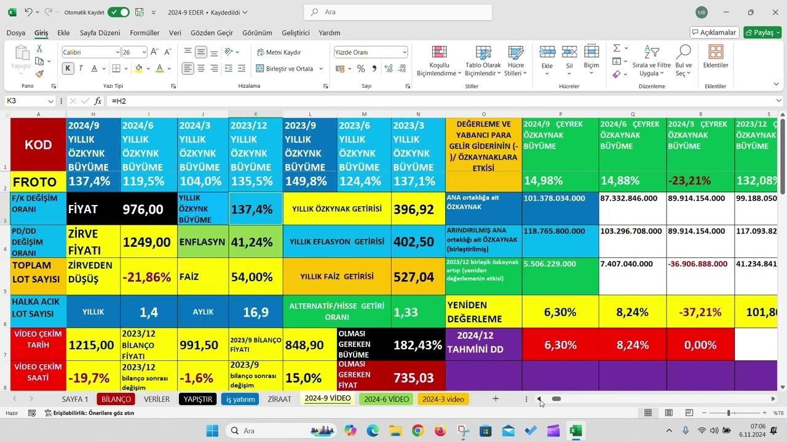Screen dimensions: 787x442
Task: Adjust the zoom slider in status bar
Action: pyautogui.click(x=729, y=413)
